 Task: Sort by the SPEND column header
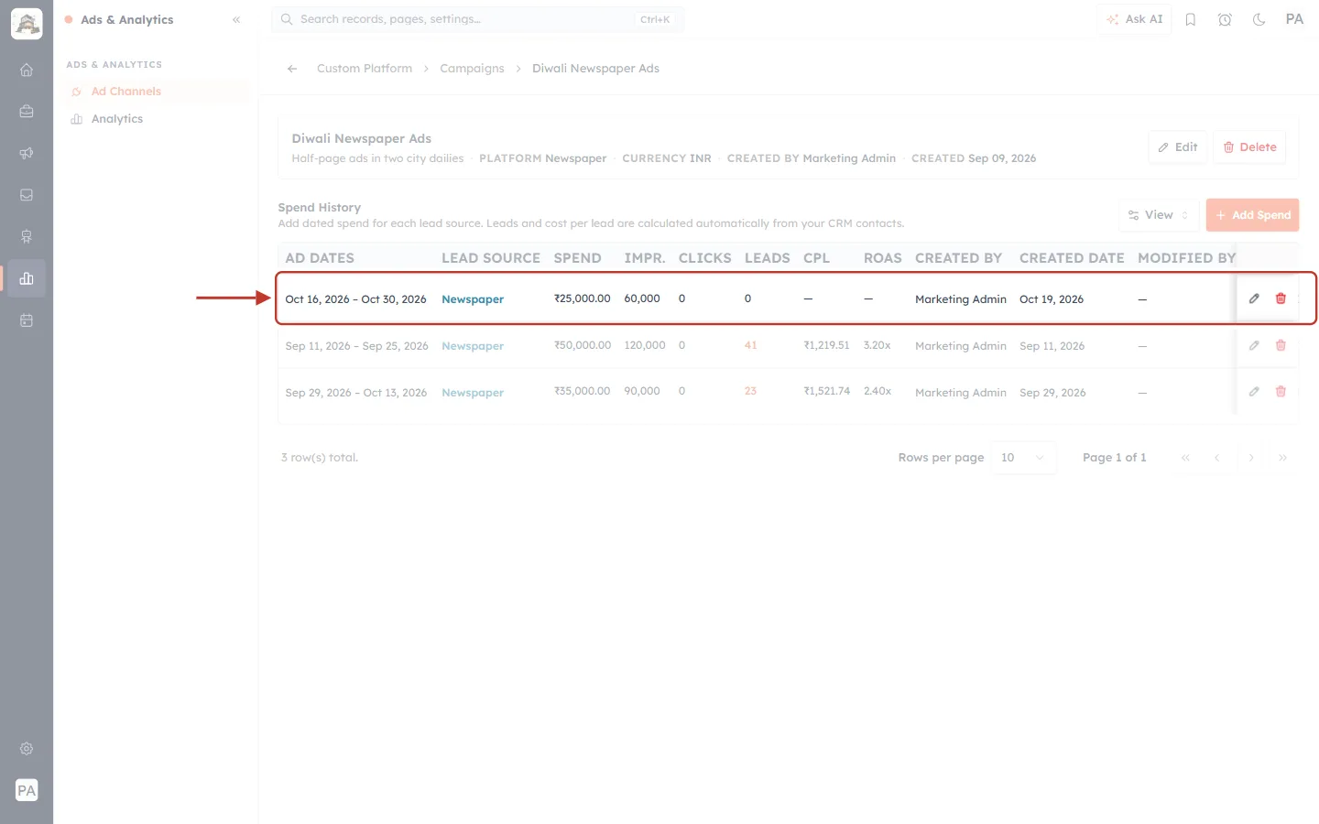578,258
